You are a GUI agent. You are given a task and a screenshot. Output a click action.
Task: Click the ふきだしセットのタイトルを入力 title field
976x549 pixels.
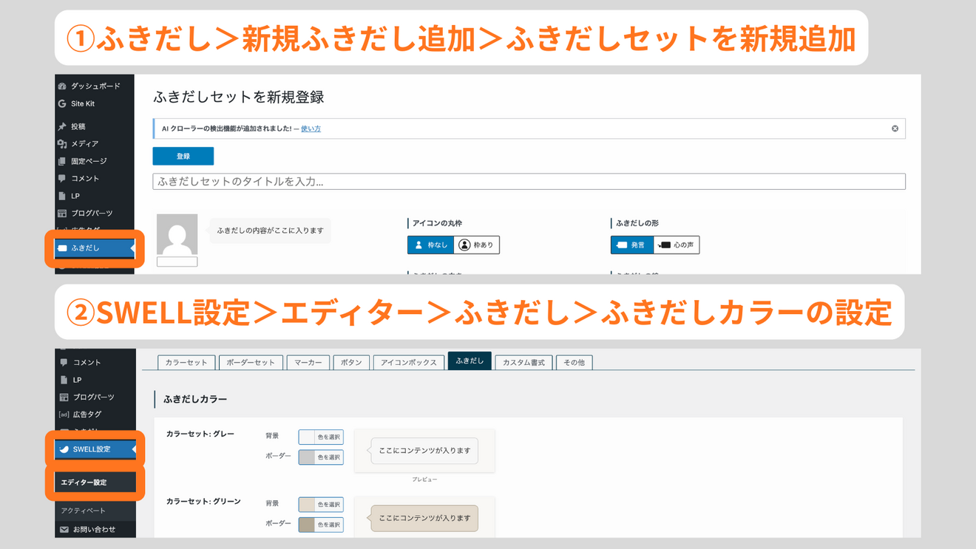(529, 182)
